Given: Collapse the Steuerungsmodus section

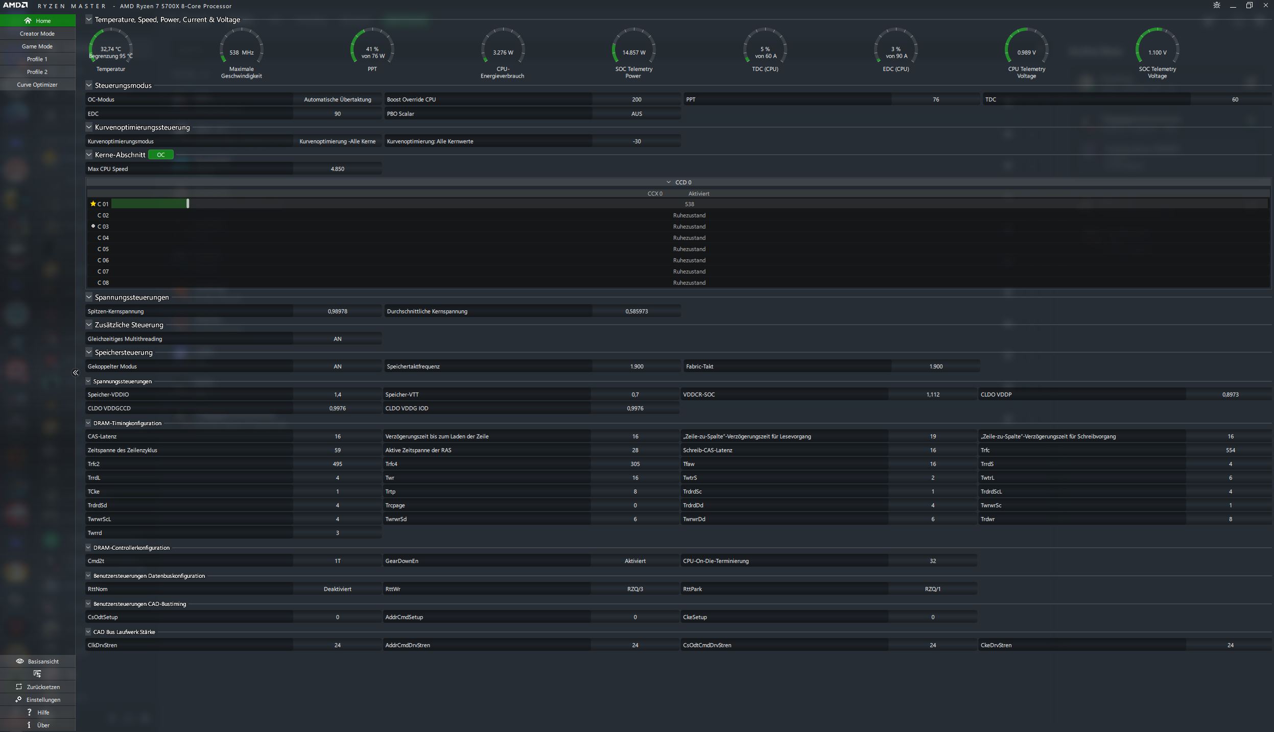Looking at the screenshot, I should [x=89, y=85].
